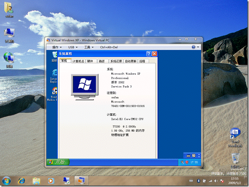Click the Service Pack 3 text
249x187 pixels.
click(x=121, y=87)
